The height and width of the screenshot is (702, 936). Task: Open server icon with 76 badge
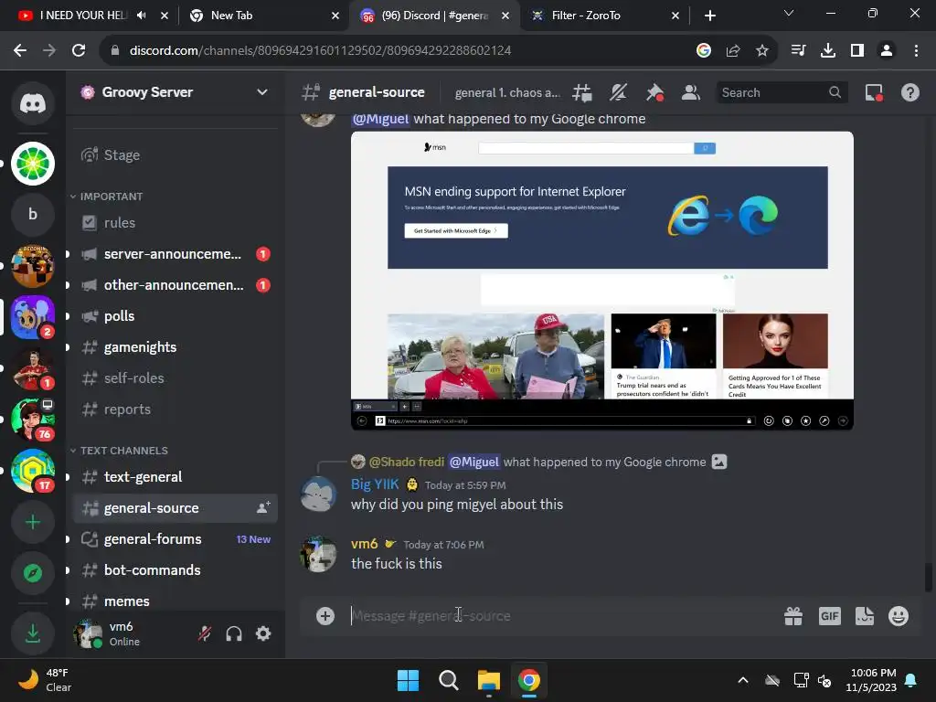point(33,420)
